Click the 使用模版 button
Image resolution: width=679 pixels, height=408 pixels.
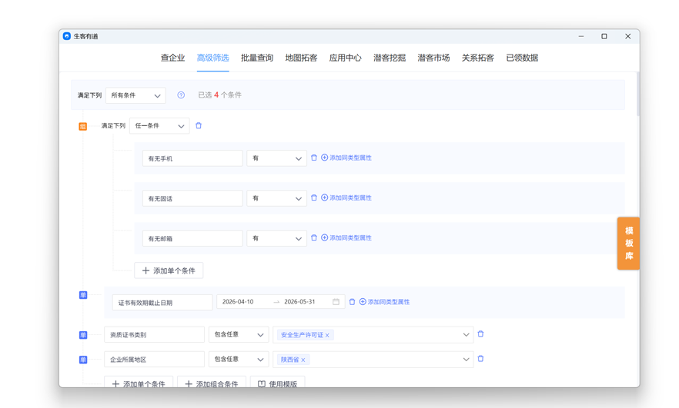coord(278,382)
